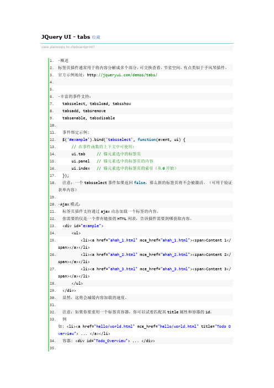The width and height of the screenshot is (274, 388).
Task: Click the 'Content 2' span text on line 26
Action: click(x=216, y=254)
